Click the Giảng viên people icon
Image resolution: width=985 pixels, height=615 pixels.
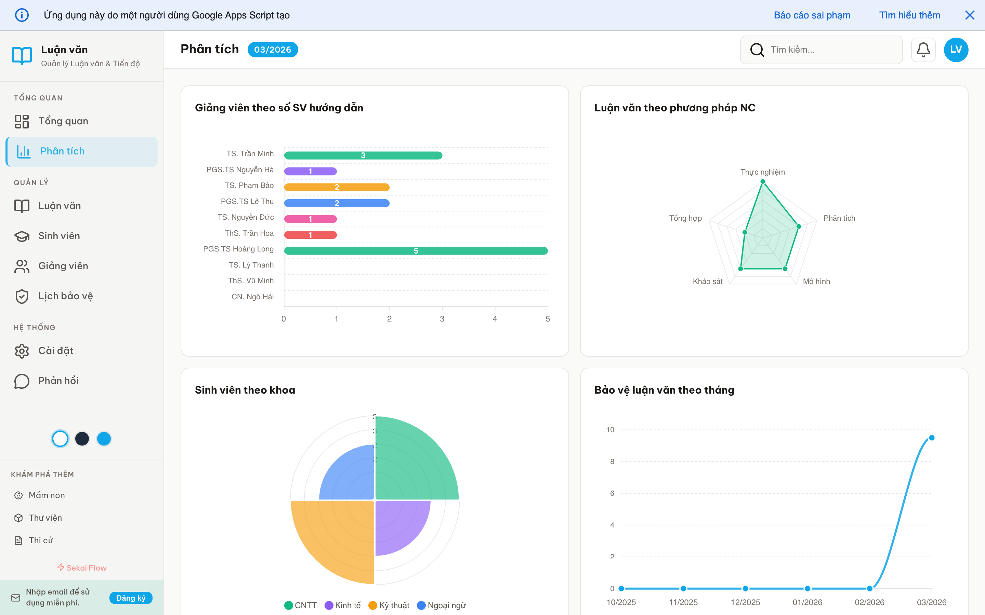click(22, 266)
